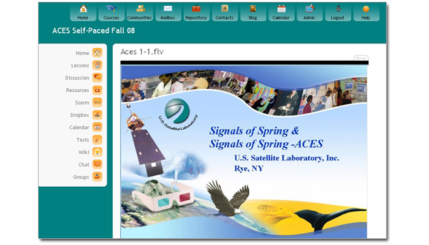
Task: Open the Dropbox text link in sidebar
Action: click(80, 115)
